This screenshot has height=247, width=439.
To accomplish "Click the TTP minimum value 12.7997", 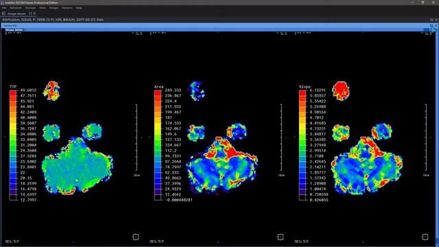I will [28, 200].
